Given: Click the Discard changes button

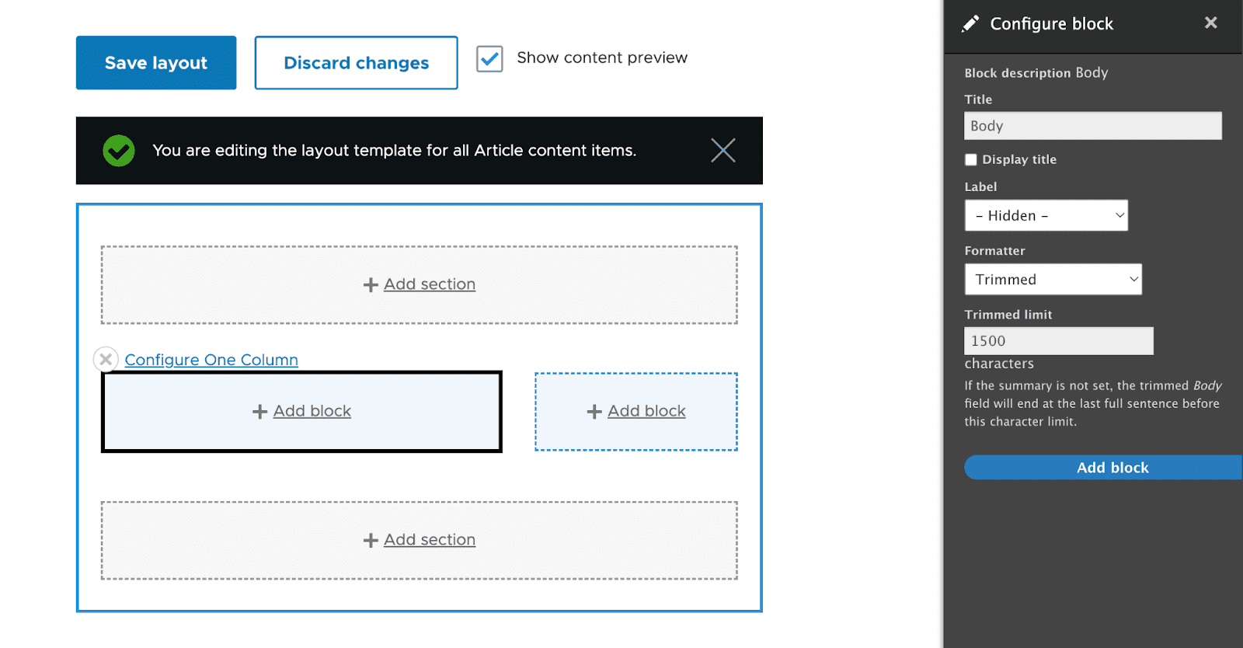Looking at the screenshot, I should tap(356, 63).
